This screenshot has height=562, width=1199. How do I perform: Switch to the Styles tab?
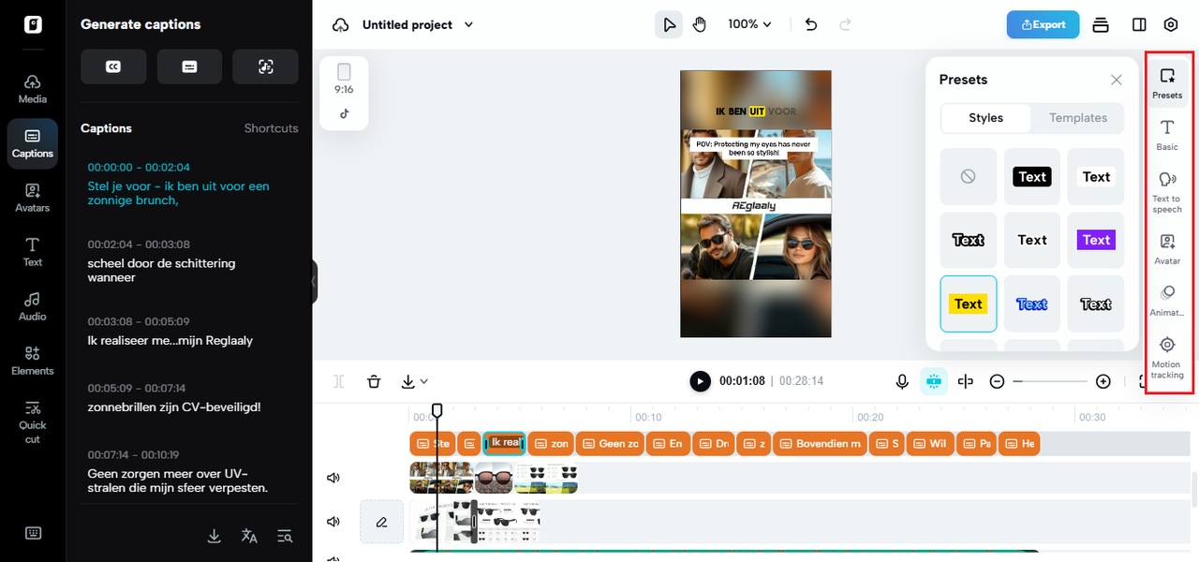(x=985, y=118)
